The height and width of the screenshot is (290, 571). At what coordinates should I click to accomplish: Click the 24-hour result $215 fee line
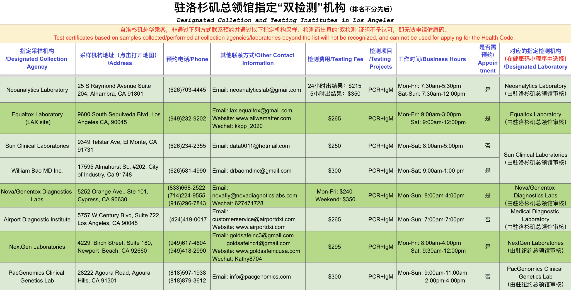(x=335, y=86)
